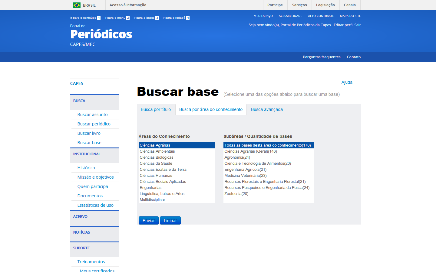436x272 pixels.
Task: Open the Legislação menu item
Action: pos(325,5)
